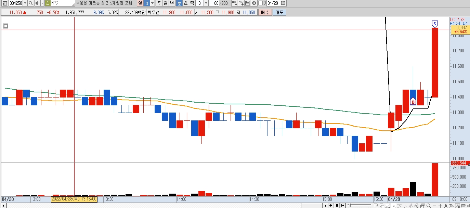Click the B buy marker on chart
The width and height of the screenshot is (470, 208).
(x=413, y=101)
